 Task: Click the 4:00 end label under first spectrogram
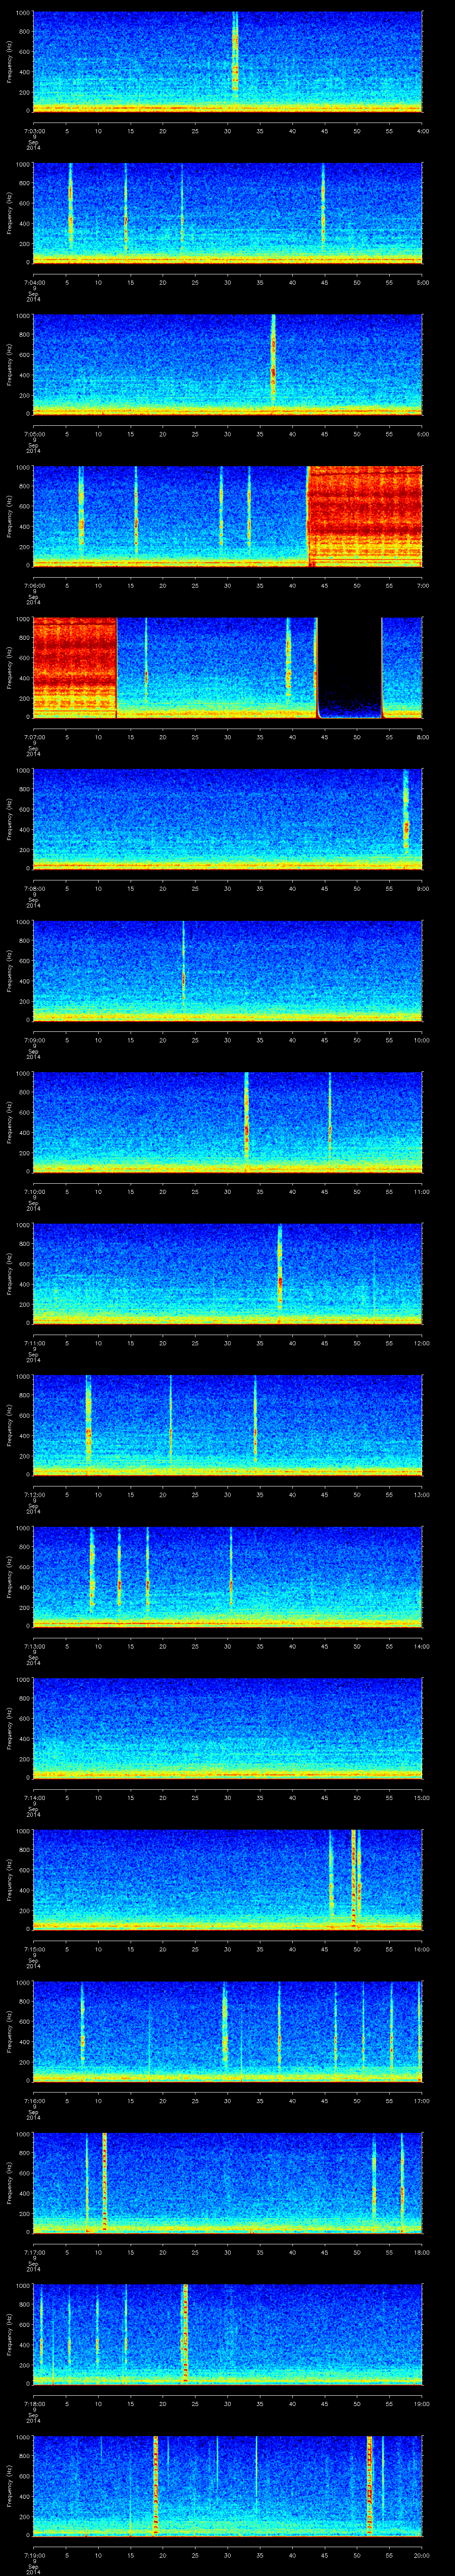[423, 130]
